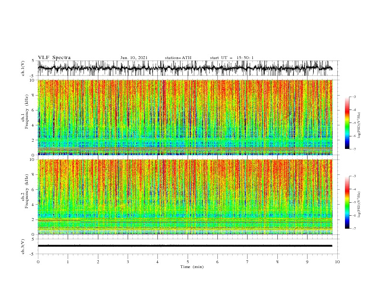The image size is (380, 294).
Task: Click the ch.1 PSD color scale bar
Action: click(347, 123)
